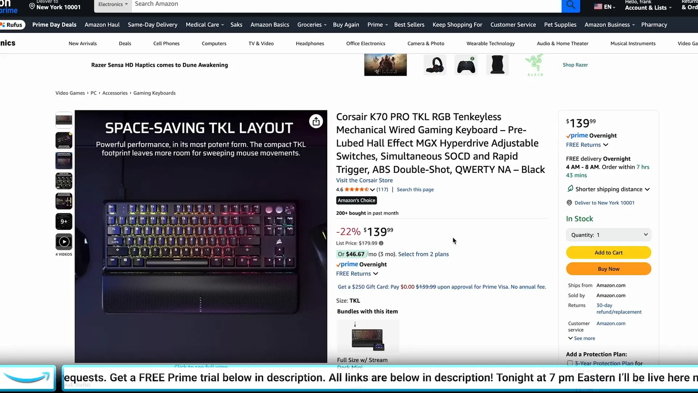Visit the Corsair Store link
This screenshot has height=393, width=698.
[364, 180]
